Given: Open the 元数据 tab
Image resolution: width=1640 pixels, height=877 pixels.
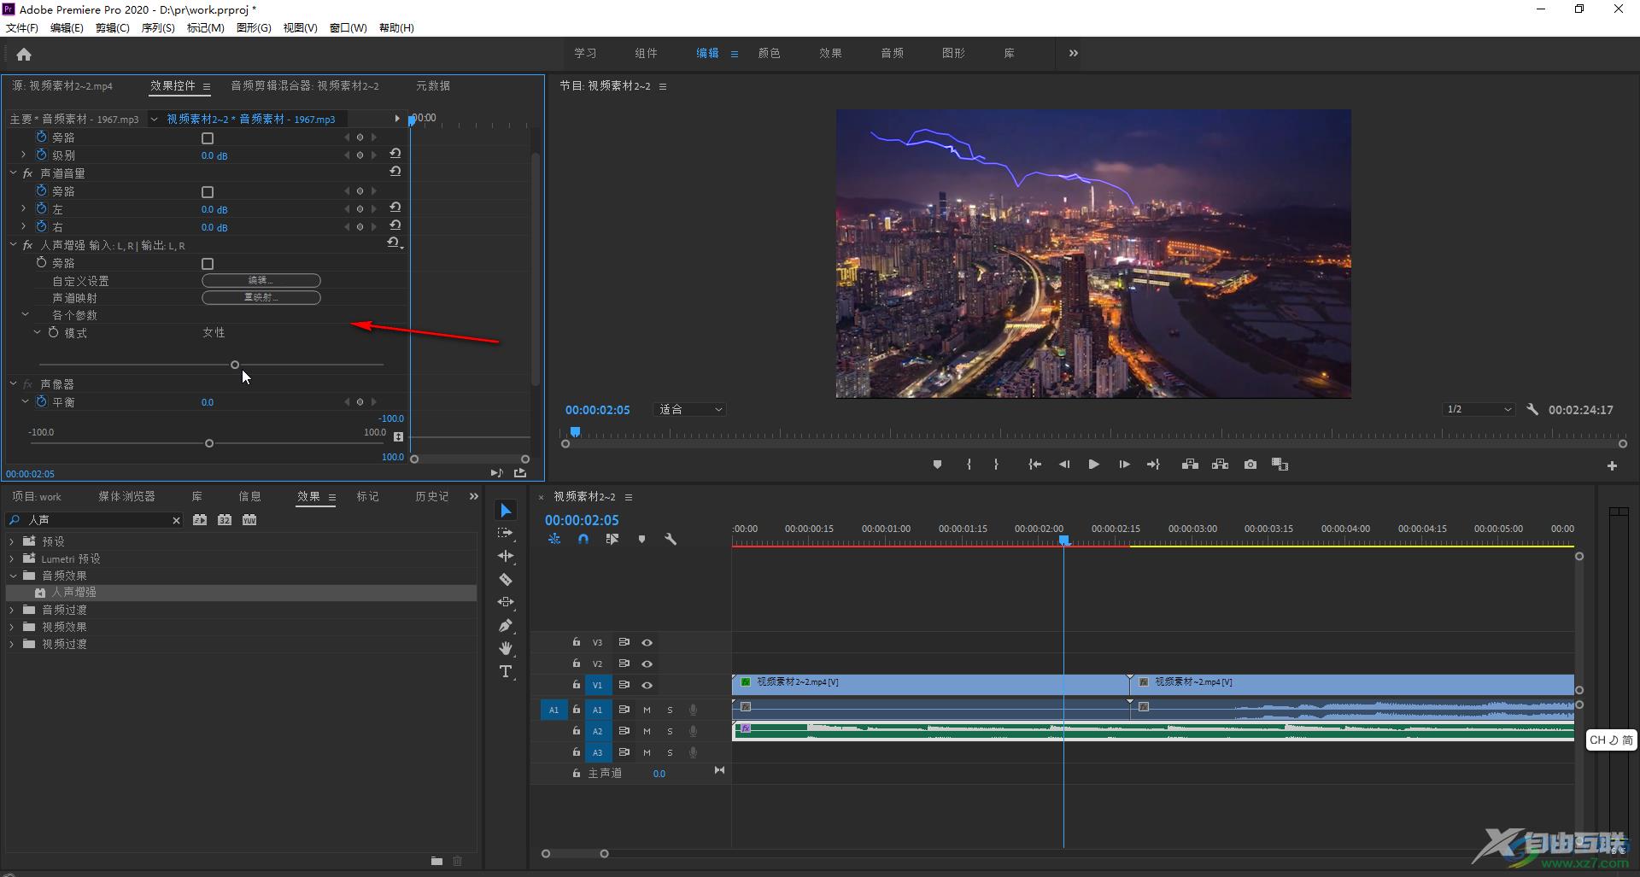Looking at the screenshot, I should point(433,85).
